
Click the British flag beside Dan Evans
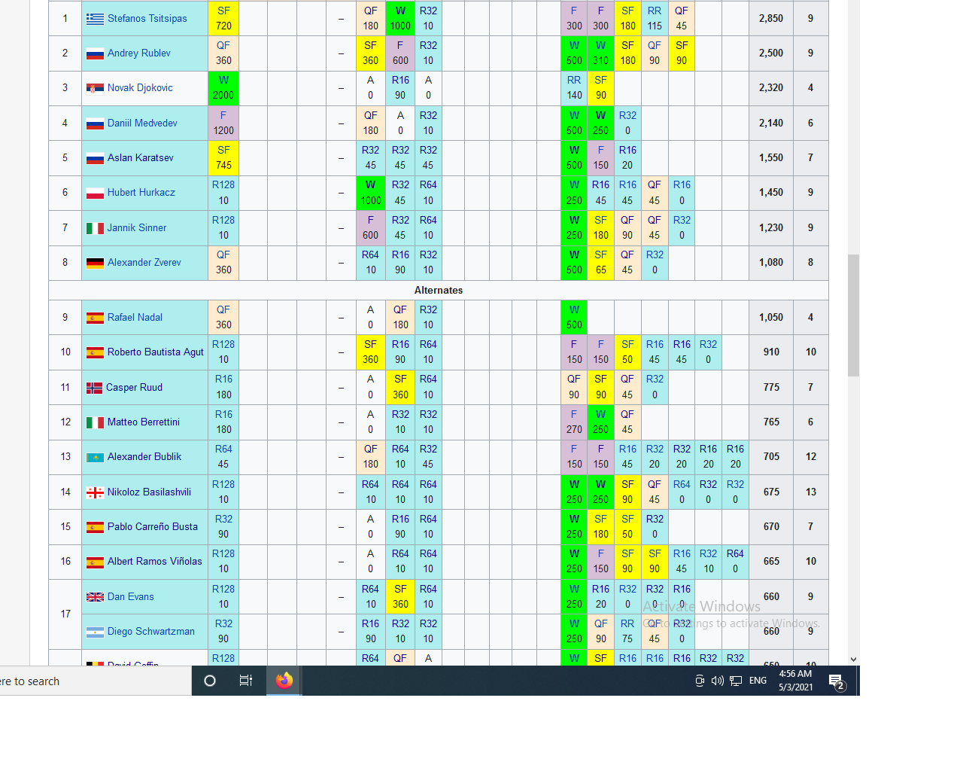pos(95,597)
